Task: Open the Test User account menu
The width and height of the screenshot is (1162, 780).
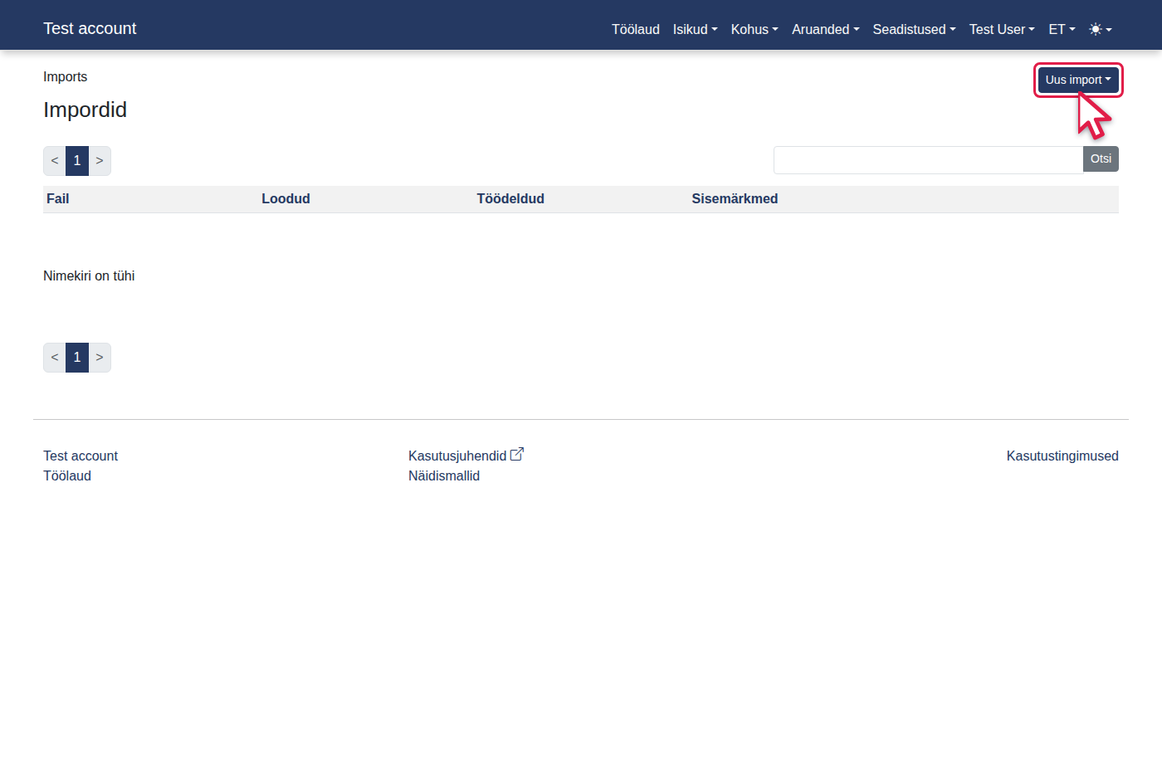Action: (x=1002, y=29)
